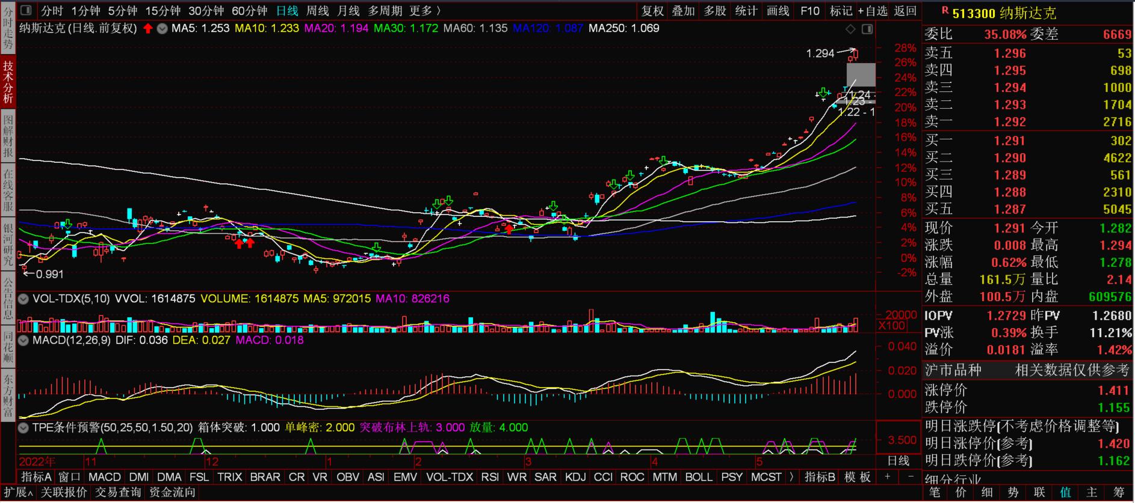Switch right panel to 笔 tab
Screen dimensions: 1135x503
coord(935,493)
